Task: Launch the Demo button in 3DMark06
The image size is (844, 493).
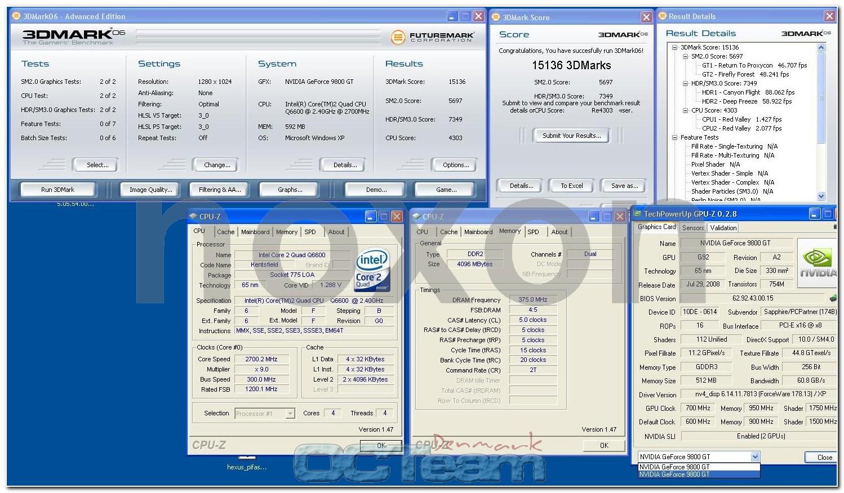Action: click(x=376, y=190)
